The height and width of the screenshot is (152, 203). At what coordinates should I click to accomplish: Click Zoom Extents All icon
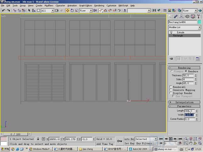(x=200, y=139)
